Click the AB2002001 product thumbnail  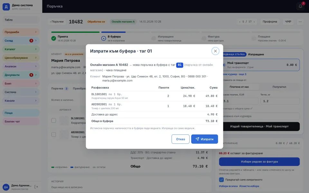pyautogui.click(x=64, y=134)
